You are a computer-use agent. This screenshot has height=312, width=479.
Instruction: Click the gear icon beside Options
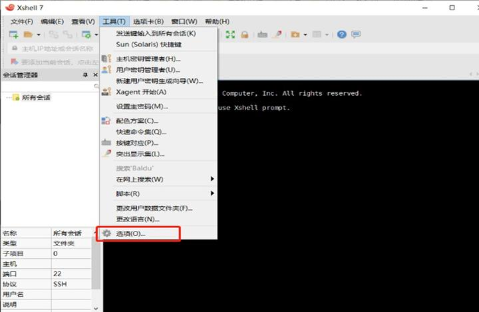pyautogui.click(x=106, y=234)
